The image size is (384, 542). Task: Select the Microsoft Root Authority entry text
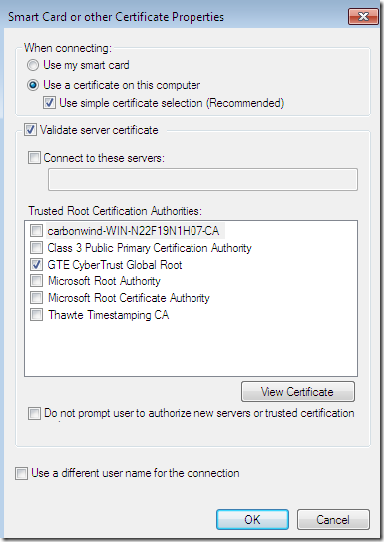(x=104, y=281)
